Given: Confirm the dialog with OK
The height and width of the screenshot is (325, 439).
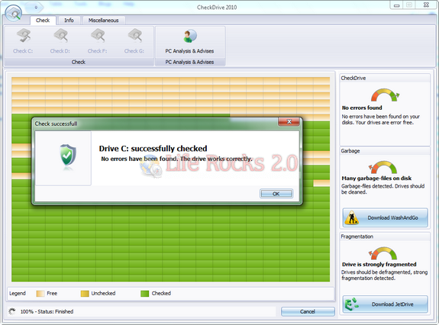Looking at the screenshot, I should [x=276, y=194].
